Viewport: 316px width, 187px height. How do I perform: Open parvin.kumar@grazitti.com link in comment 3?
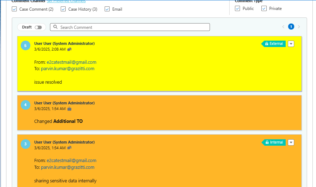[68, 167]
